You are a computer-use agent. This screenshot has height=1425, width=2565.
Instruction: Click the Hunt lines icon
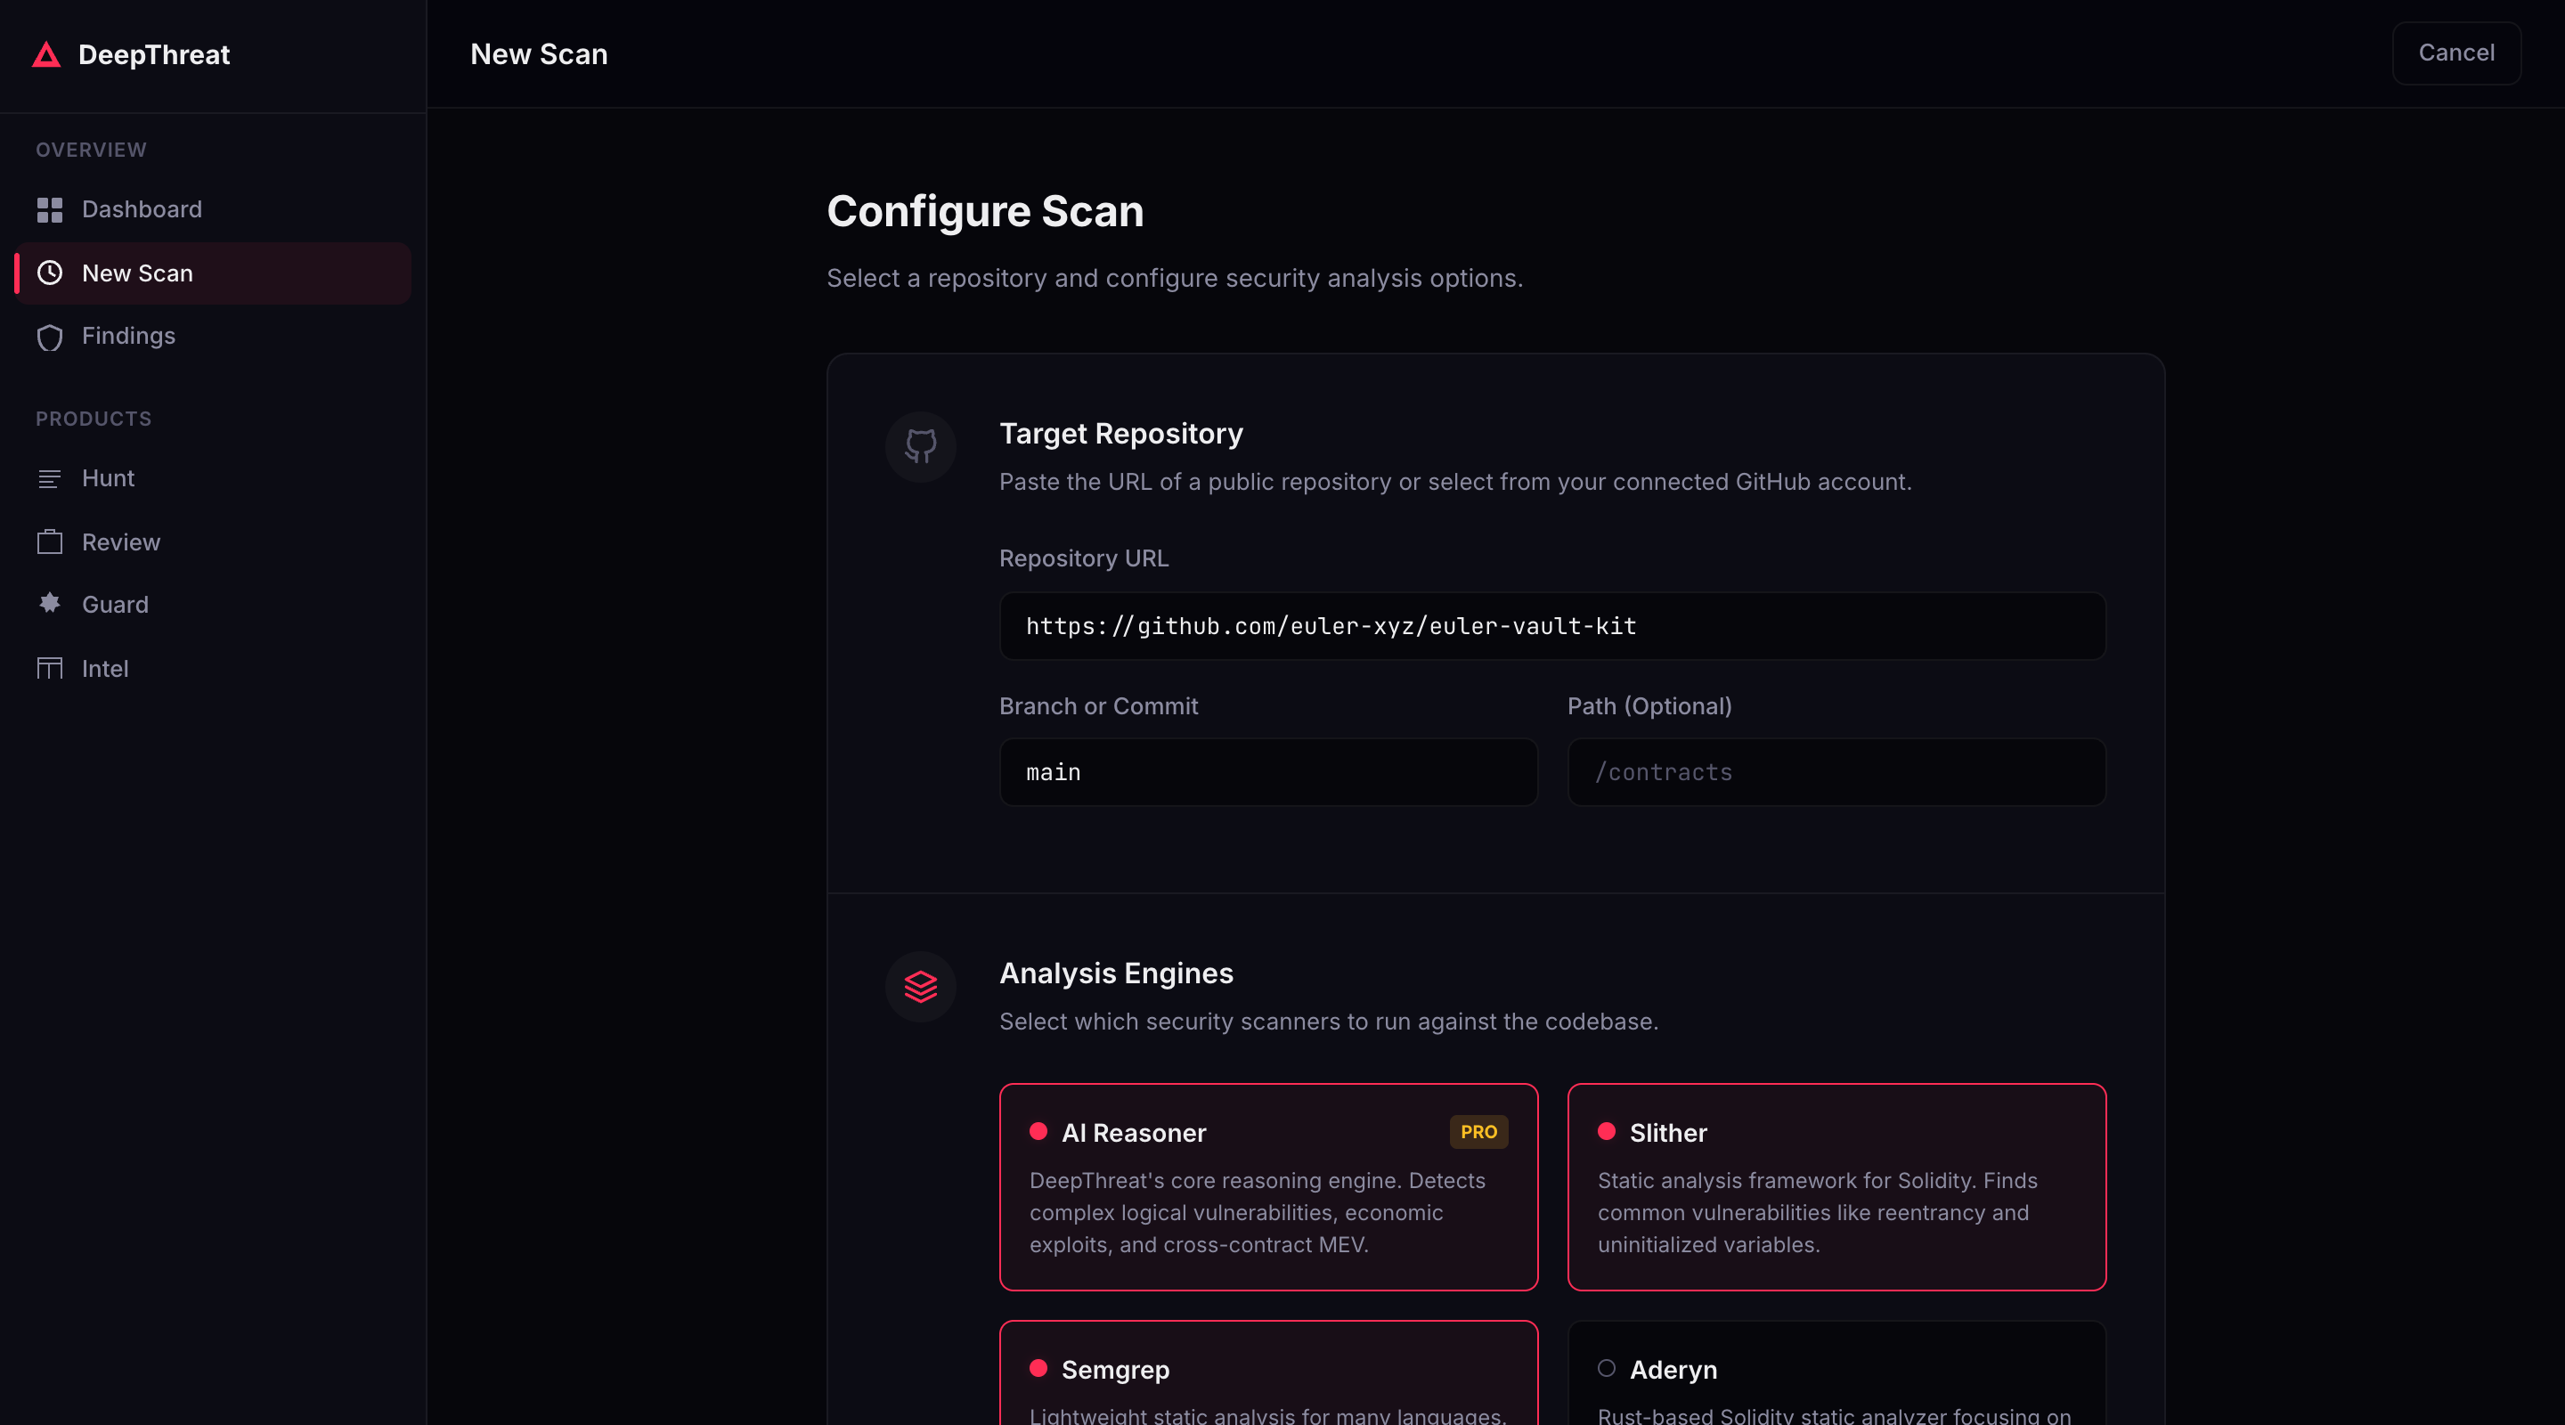50,479
